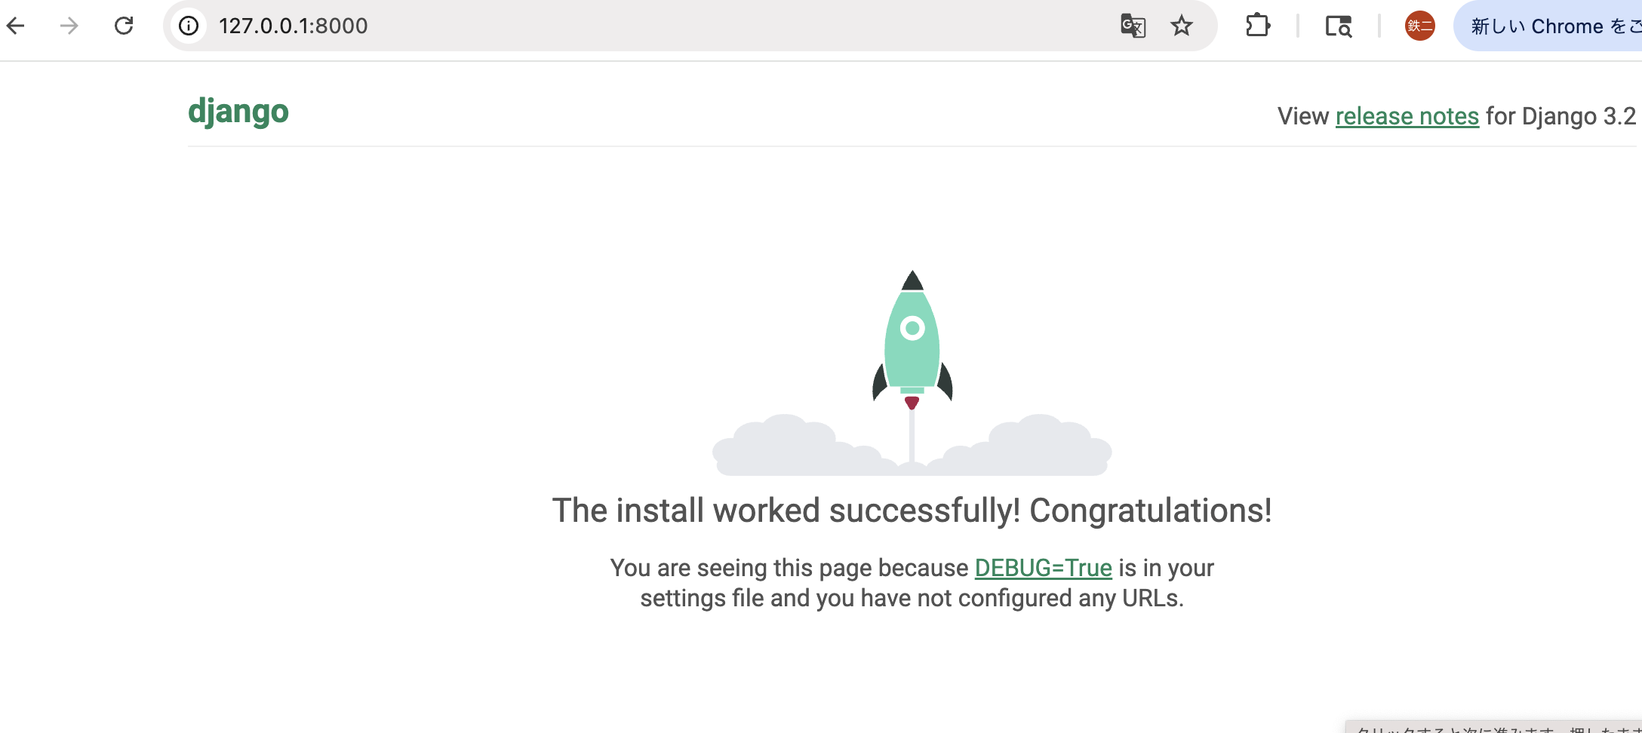Click the browser forward arrow
Image resolution: width=1642 pixels, height=733 pixels.
(x=69, y=26)
